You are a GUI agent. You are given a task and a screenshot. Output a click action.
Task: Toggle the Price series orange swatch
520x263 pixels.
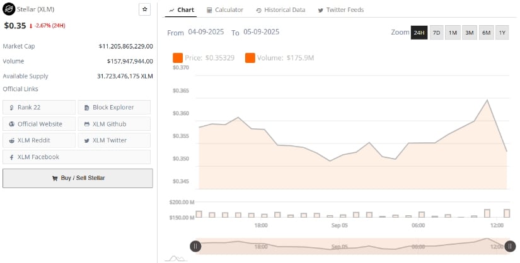click(x=177, y=58)
